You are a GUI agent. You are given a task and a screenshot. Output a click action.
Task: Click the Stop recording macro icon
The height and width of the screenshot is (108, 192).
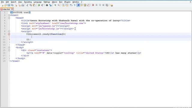(97, 5)
